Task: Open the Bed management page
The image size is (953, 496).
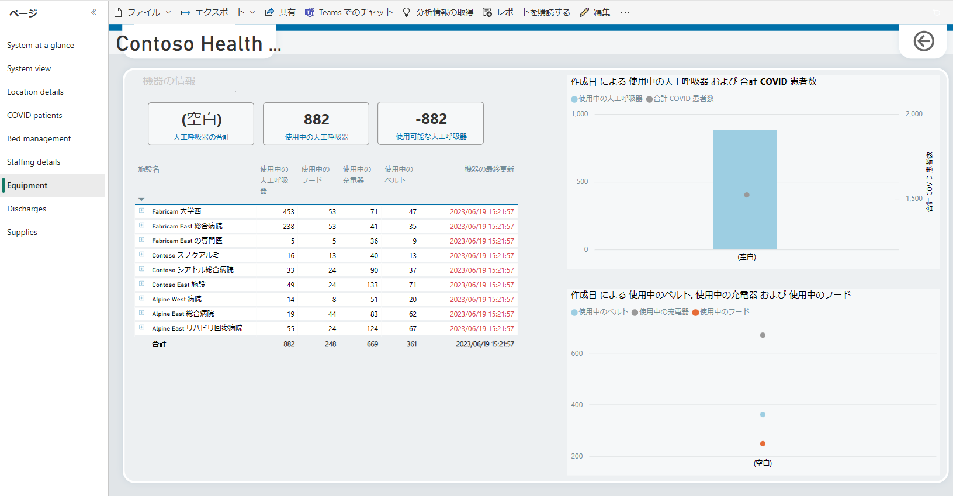Action: 53,138
